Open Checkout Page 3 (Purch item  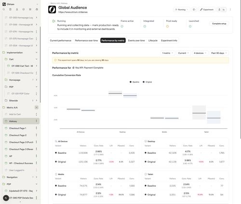pyautogui.click(x=21, y=142)
